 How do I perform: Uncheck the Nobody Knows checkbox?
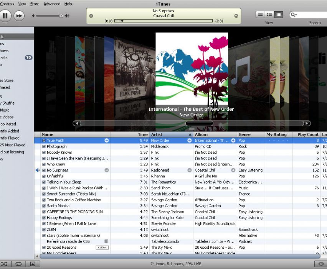[x=44, y=153]
